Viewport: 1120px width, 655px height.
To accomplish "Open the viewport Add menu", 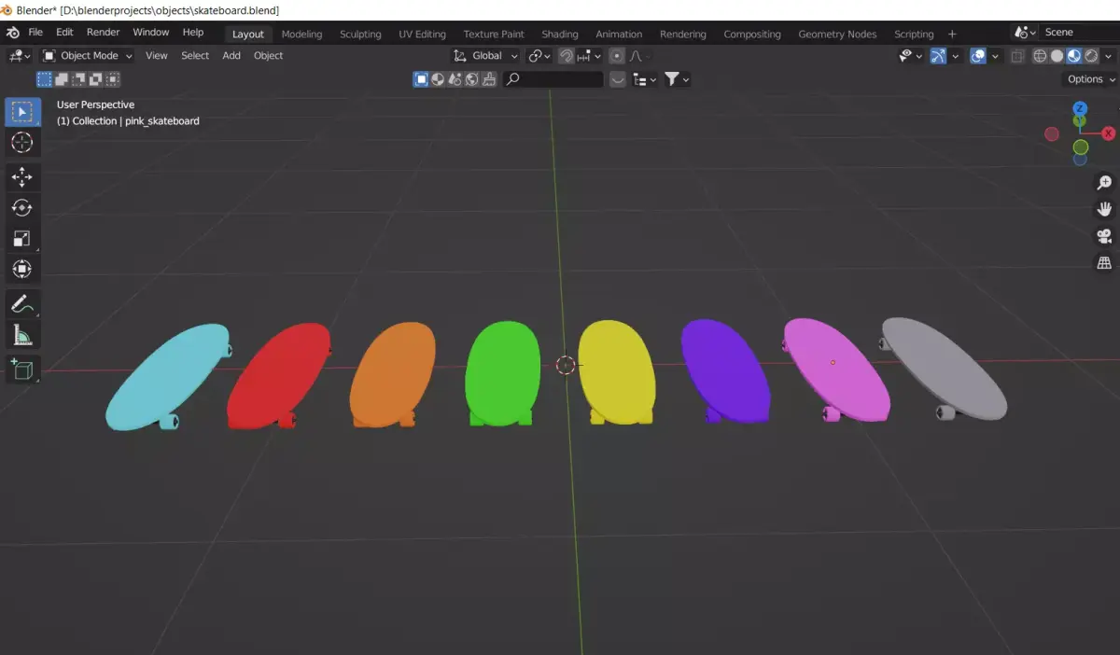I will pos(231,56).
